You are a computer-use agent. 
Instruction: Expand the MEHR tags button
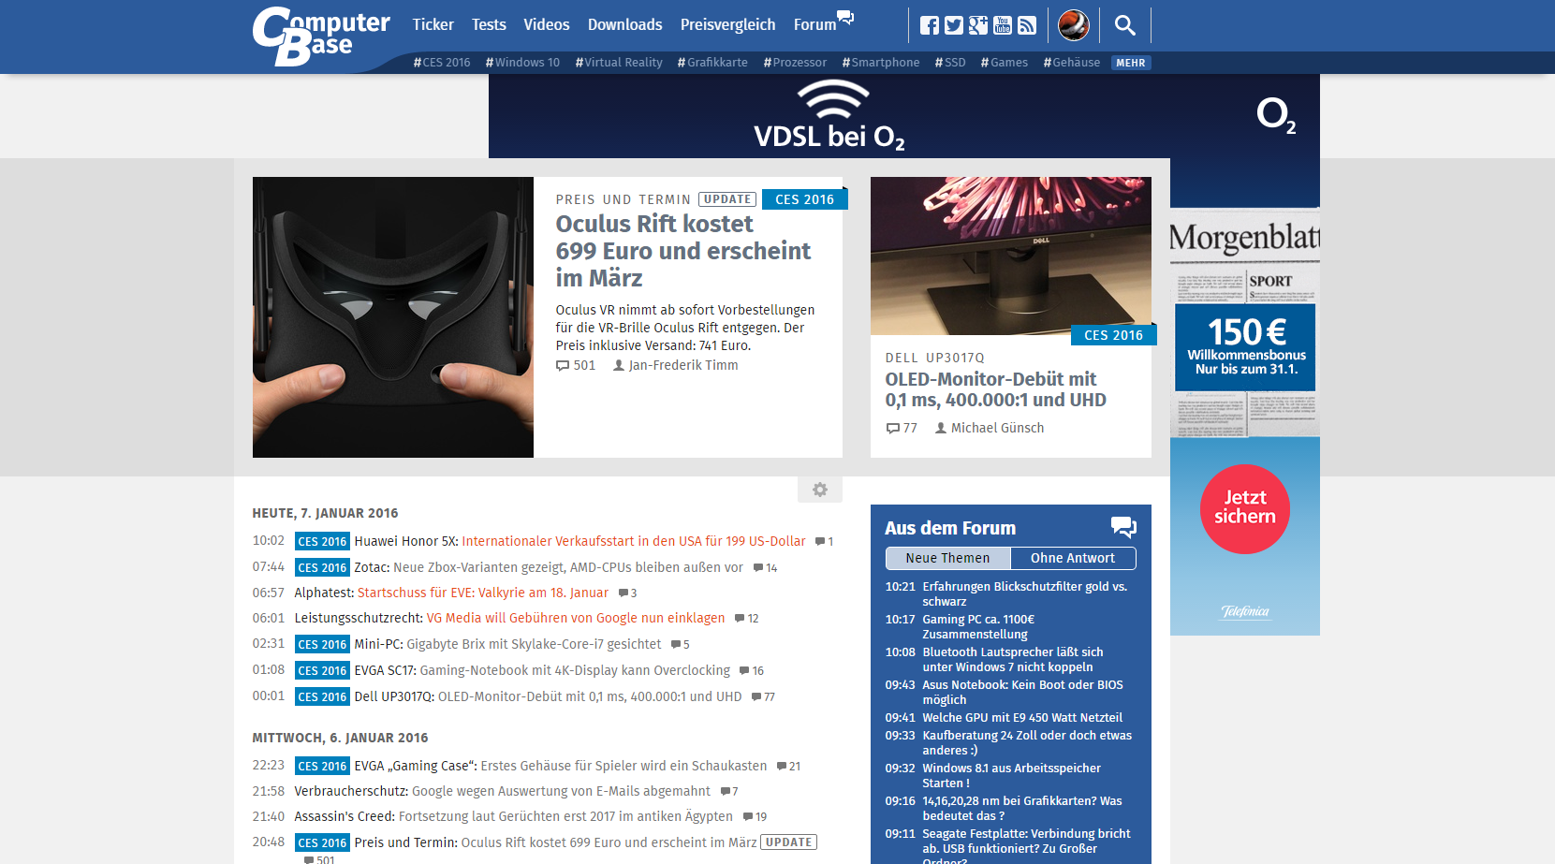(x=1131, y=63)
